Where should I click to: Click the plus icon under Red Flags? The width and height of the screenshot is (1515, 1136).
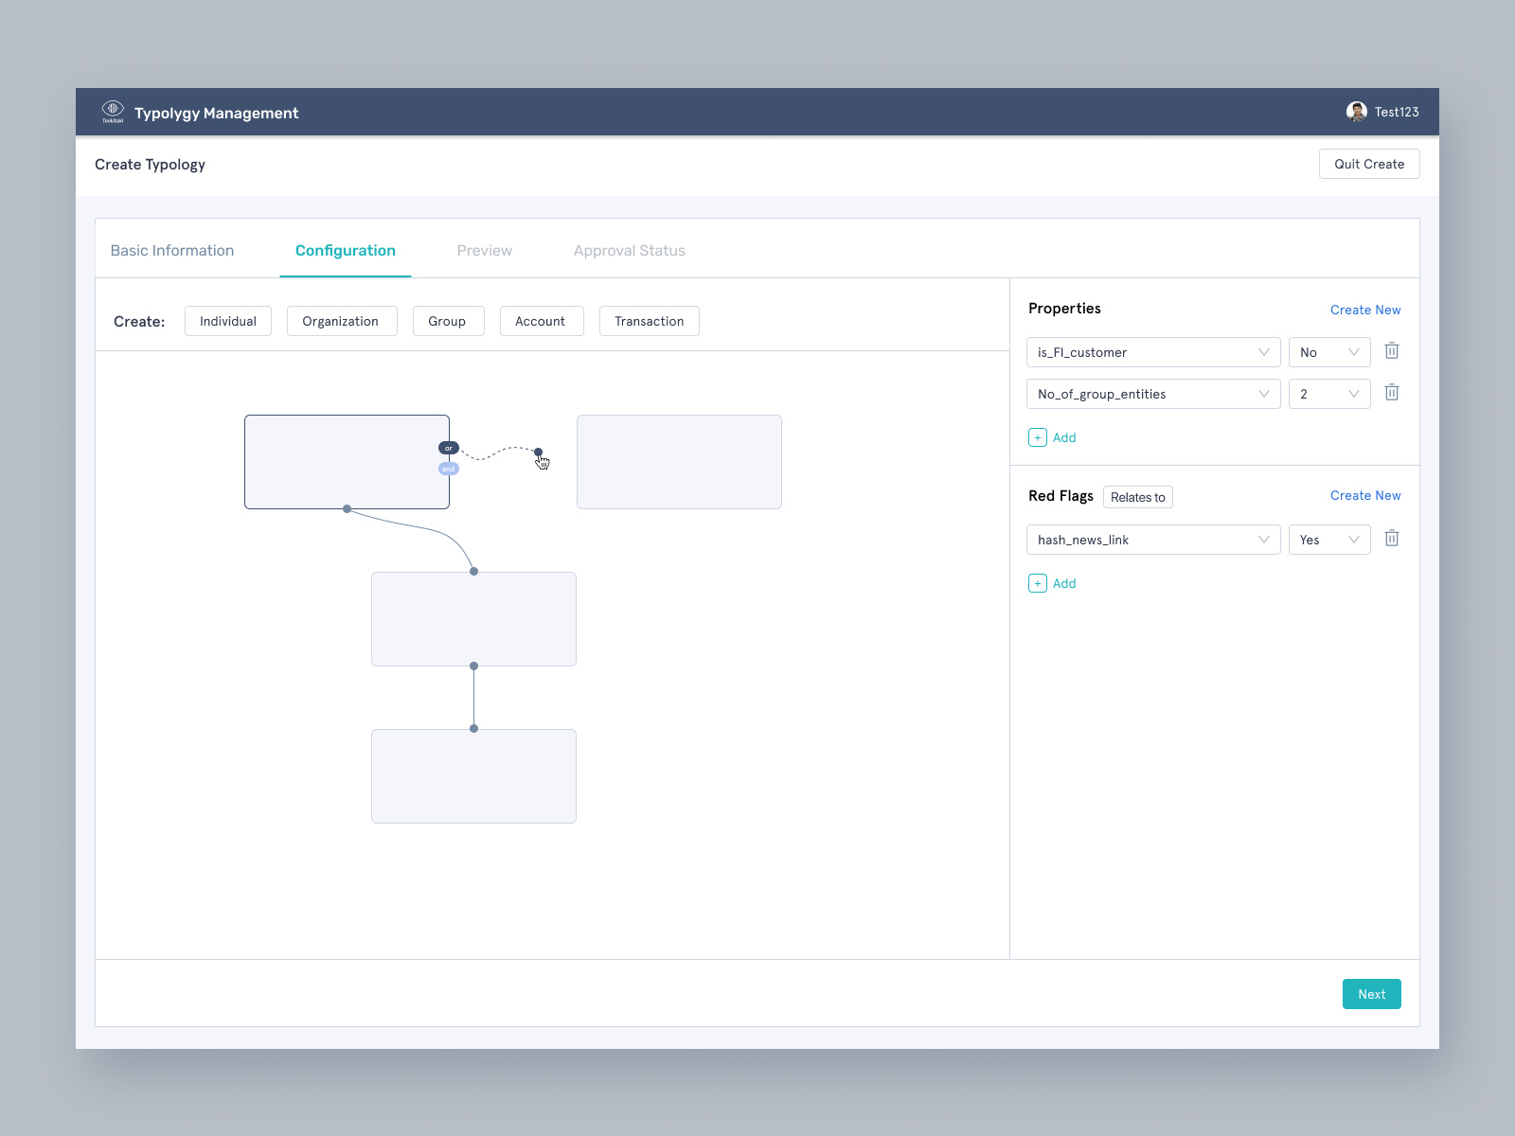click(x=1038, y=583)
